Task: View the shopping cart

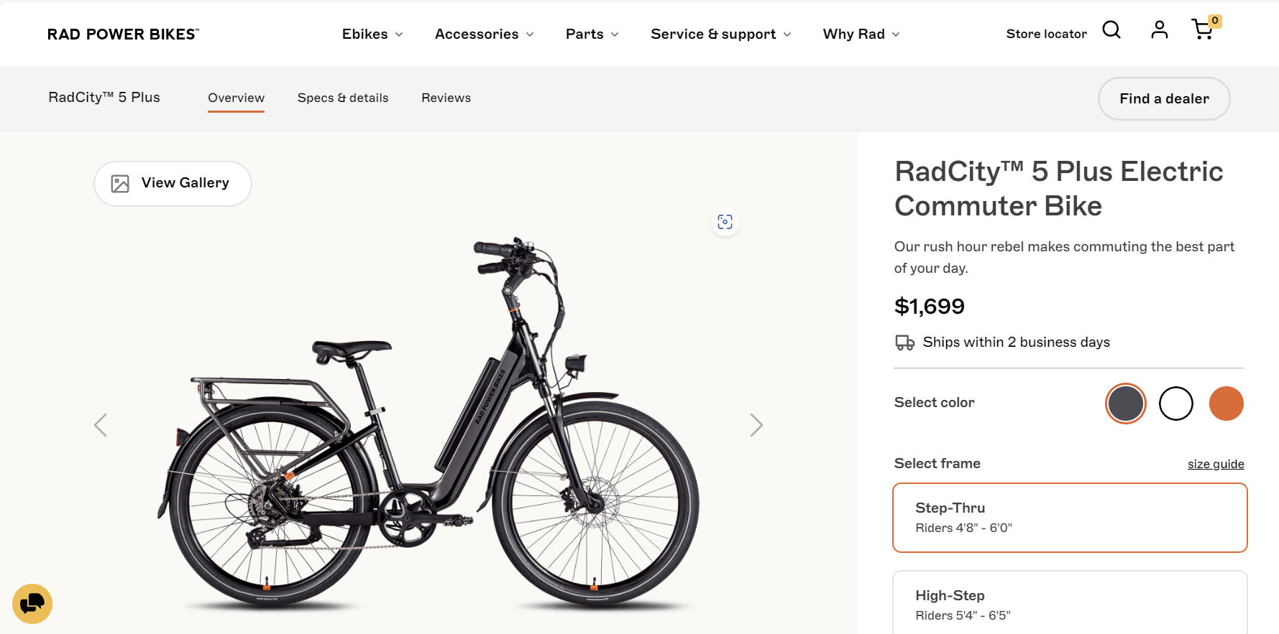Action: coord(1203,30)
